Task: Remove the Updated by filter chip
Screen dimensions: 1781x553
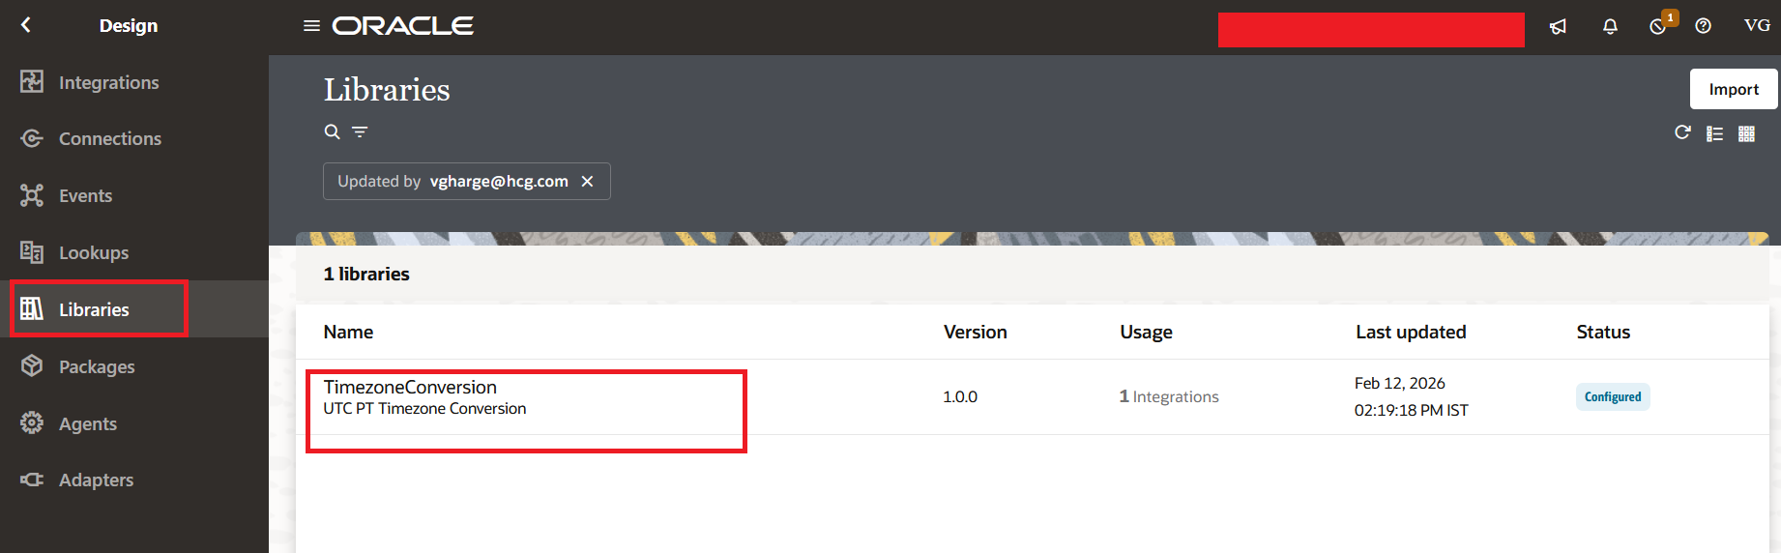Action: (x=587, y=182)
